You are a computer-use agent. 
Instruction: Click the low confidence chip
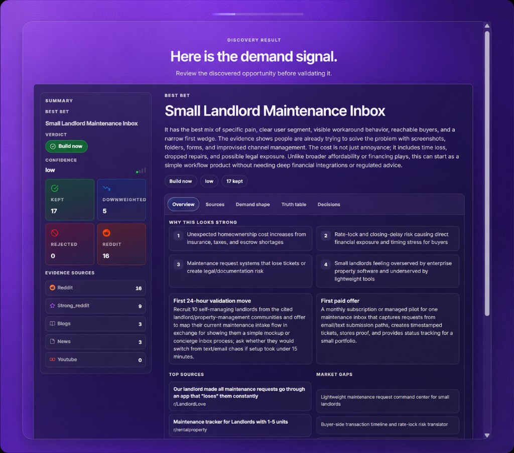(x=209, y=181)
